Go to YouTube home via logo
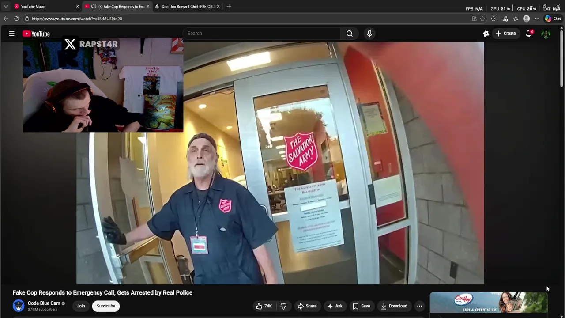This screenshot has height=318, width=565. (x=36, y=34)
